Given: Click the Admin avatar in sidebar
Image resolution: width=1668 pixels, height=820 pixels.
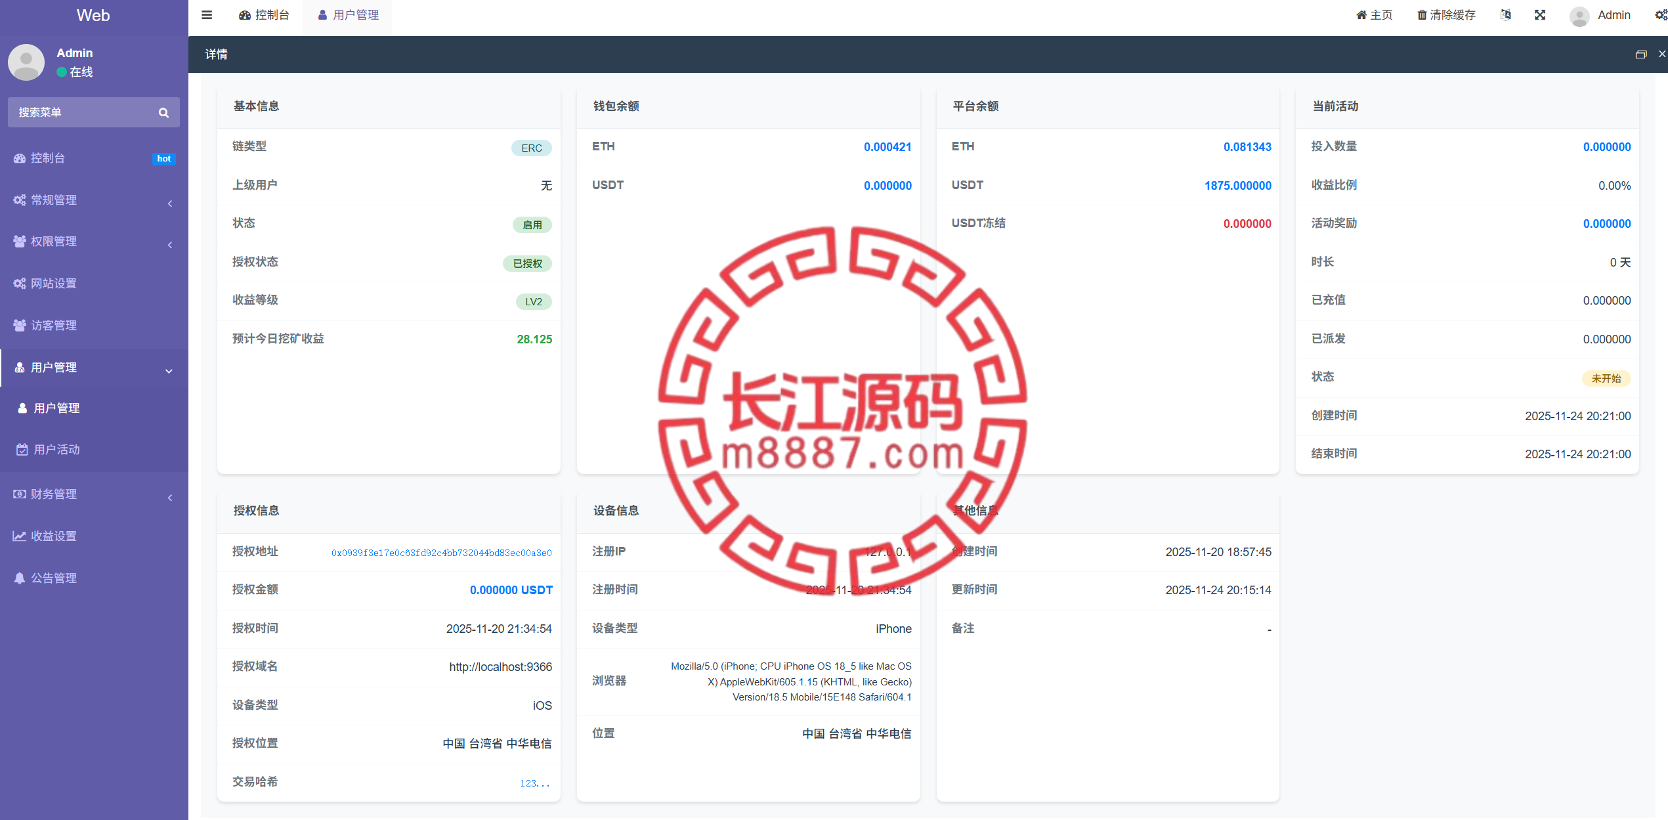Looking at the screenshot, I should click(x=26, y=62).
